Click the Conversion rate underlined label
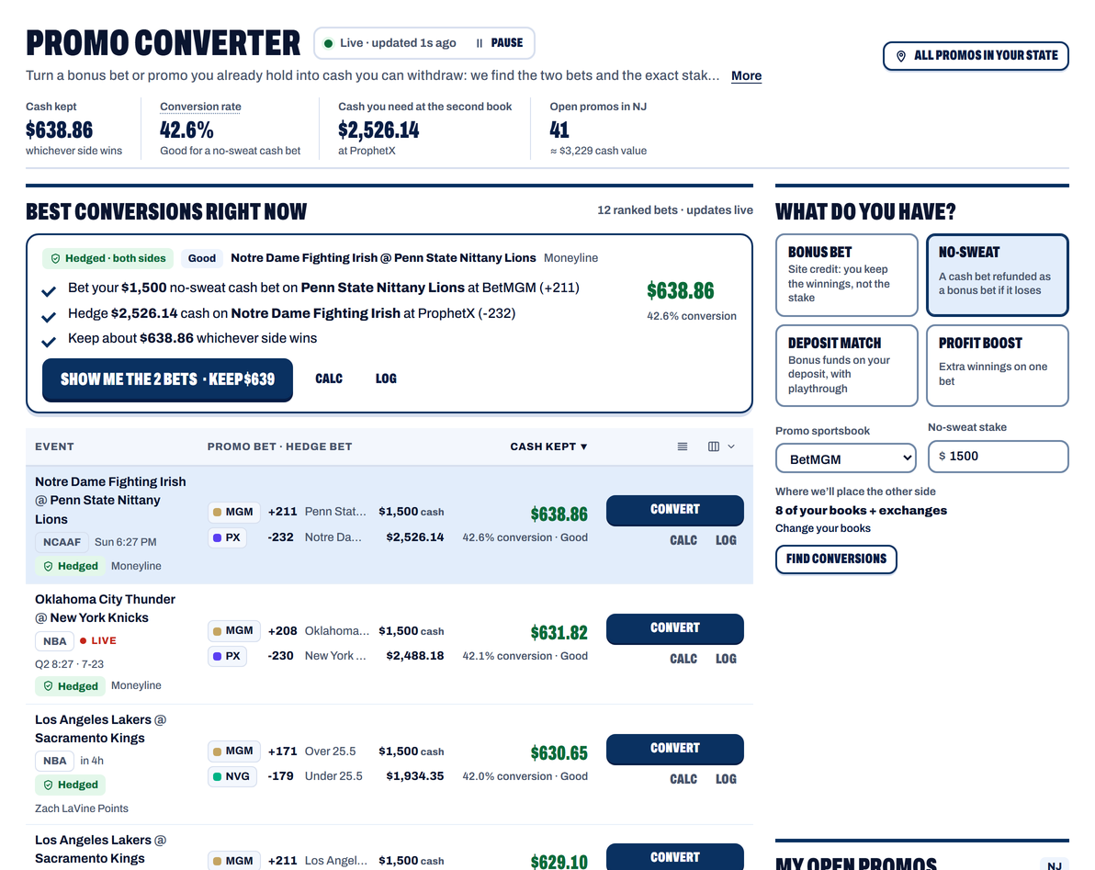1095x870 pixels. pyautogui.click(x=200, y=107)
